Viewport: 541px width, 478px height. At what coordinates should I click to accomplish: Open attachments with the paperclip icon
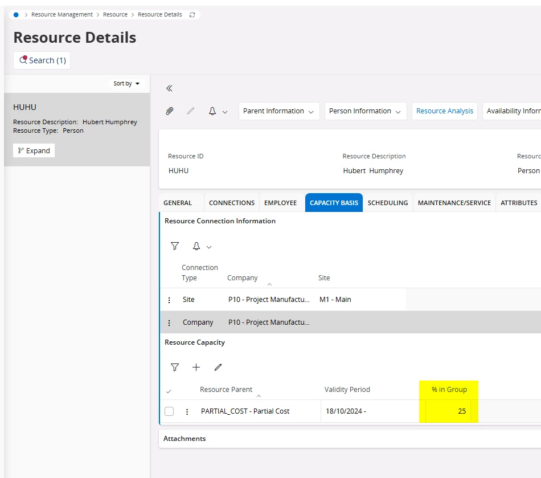[x=169, y=111]
